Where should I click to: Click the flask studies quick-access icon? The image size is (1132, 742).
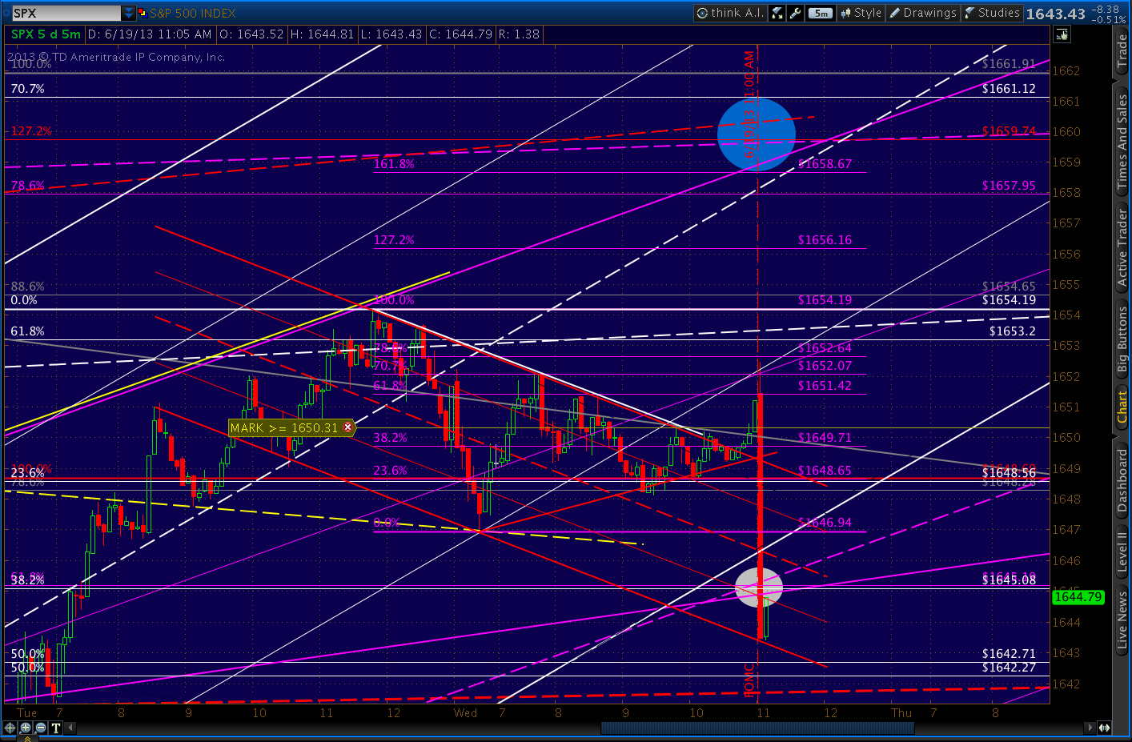point(777,13)
